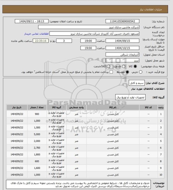Click the response deadline time 19:00 field
Viewport: 173px width, 190px height.
pos(88,41)
